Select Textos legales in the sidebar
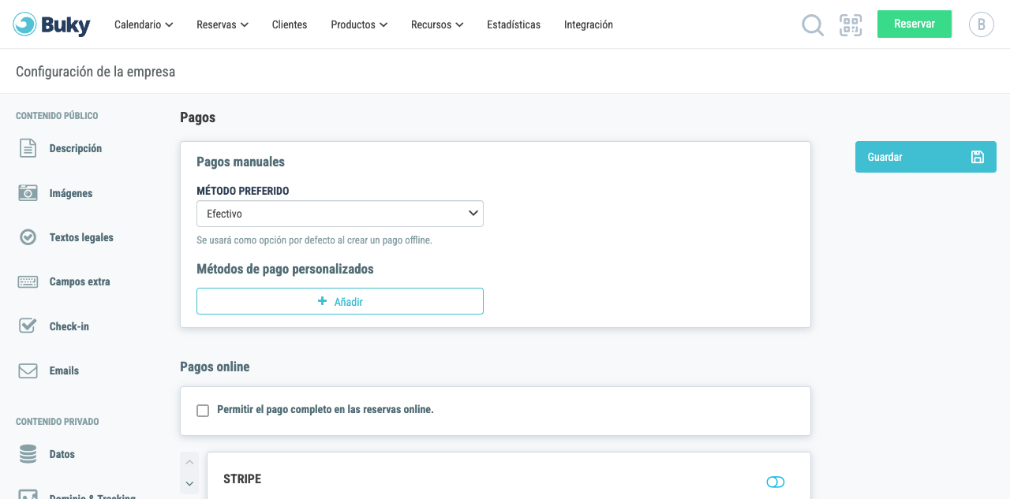 click(x=81, y=237)
